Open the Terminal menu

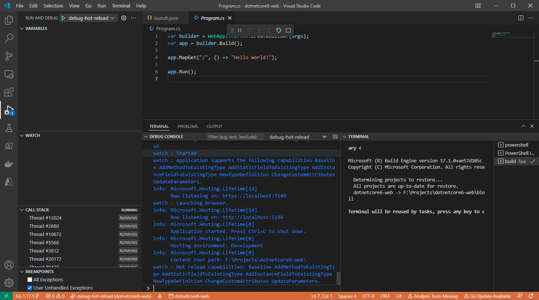(121, 6)
